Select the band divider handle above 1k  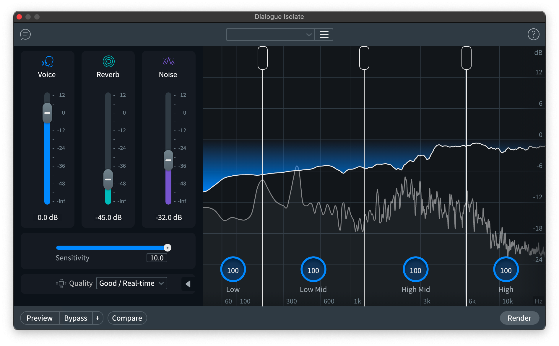pyautogui.click(x=364, y=58)
